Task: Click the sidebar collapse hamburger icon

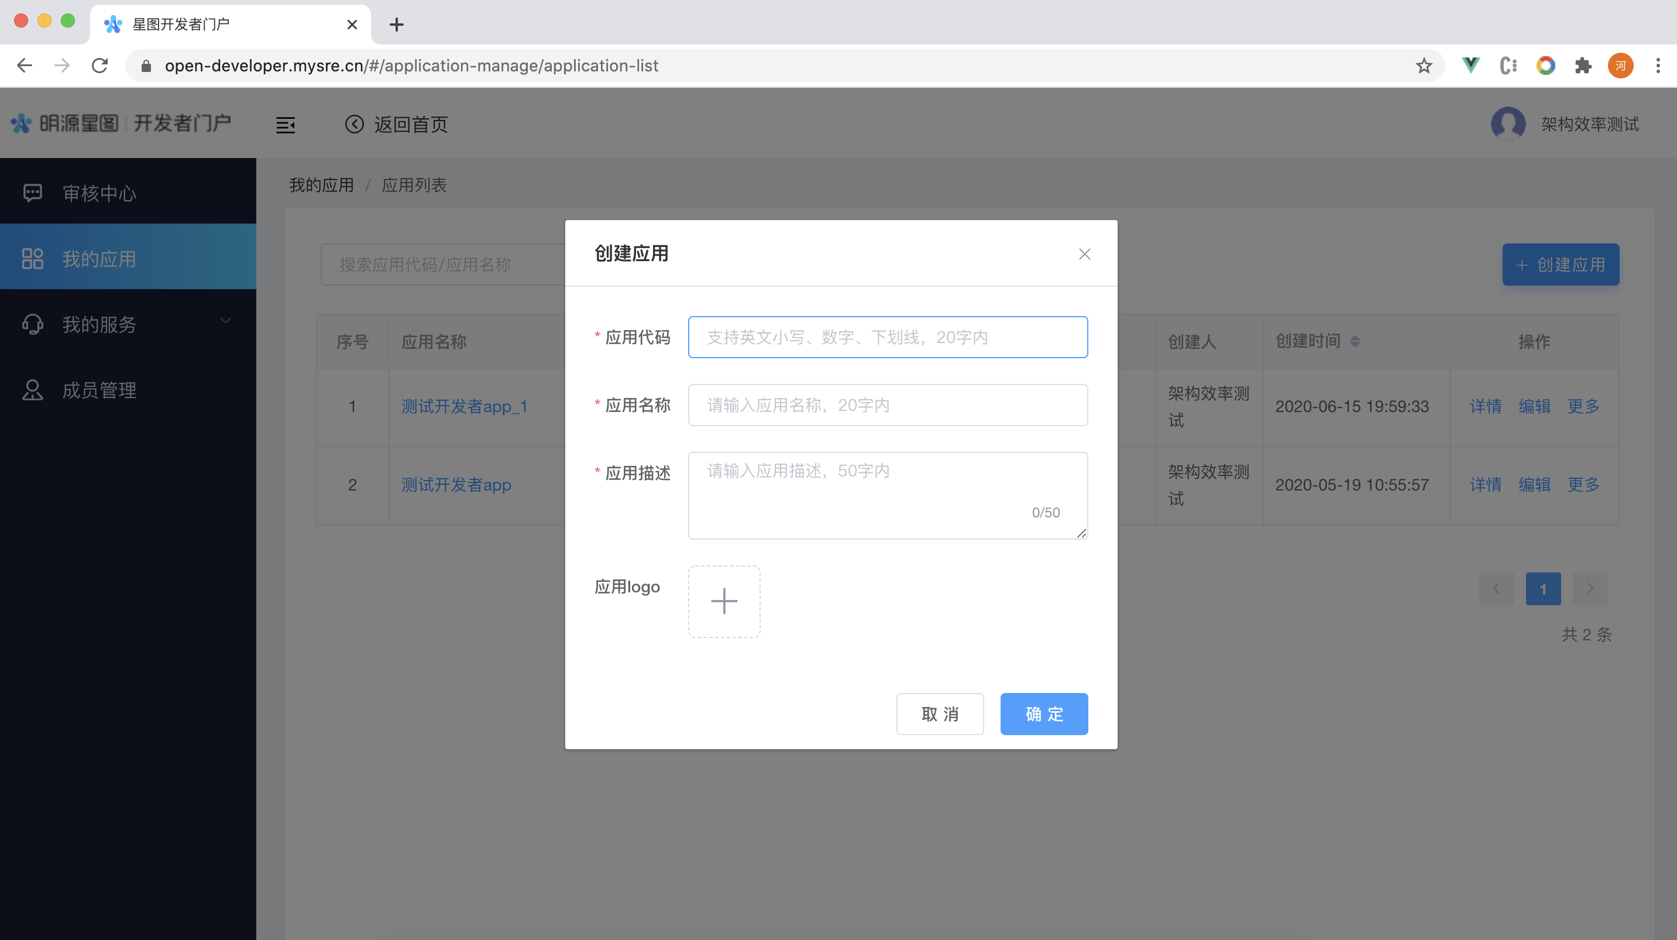Action: point(285,125)
